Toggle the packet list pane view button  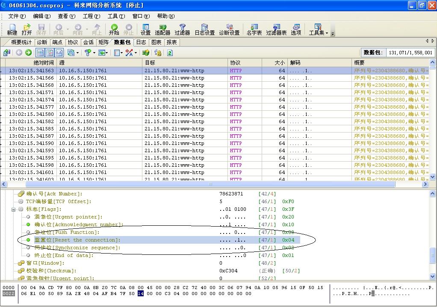pyautogui.click(x=41, y=53)
